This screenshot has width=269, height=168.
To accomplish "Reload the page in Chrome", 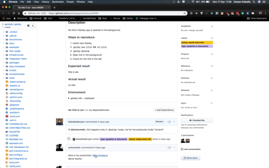I will pyautogui.click(x=14, y=13).
